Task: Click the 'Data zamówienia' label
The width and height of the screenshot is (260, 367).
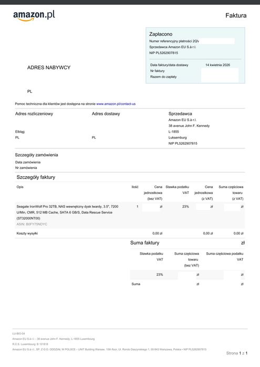Action: (x=28, y=162)
